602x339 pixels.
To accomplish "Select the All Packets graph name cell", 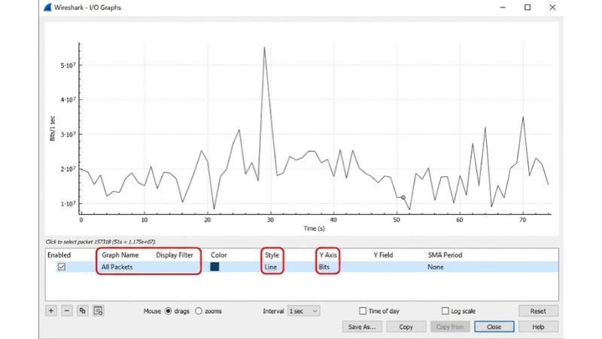I will pos(117,267).
